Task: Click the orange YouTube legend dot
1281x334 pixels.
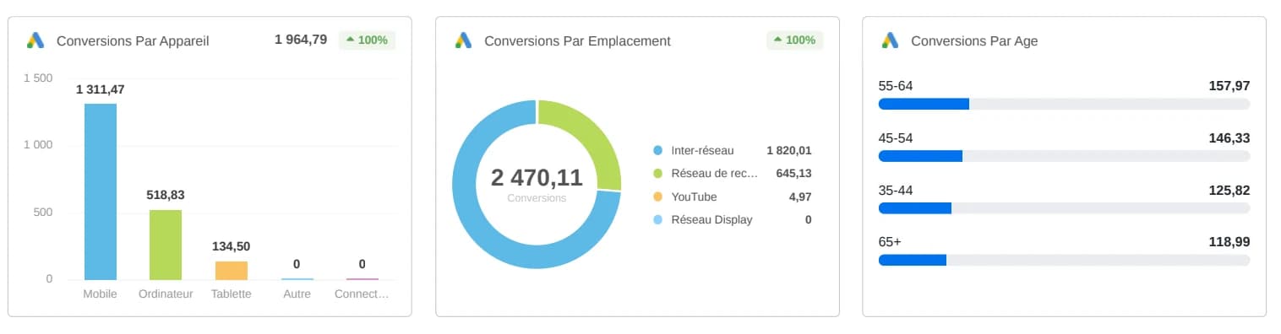Action: point(658,197)
